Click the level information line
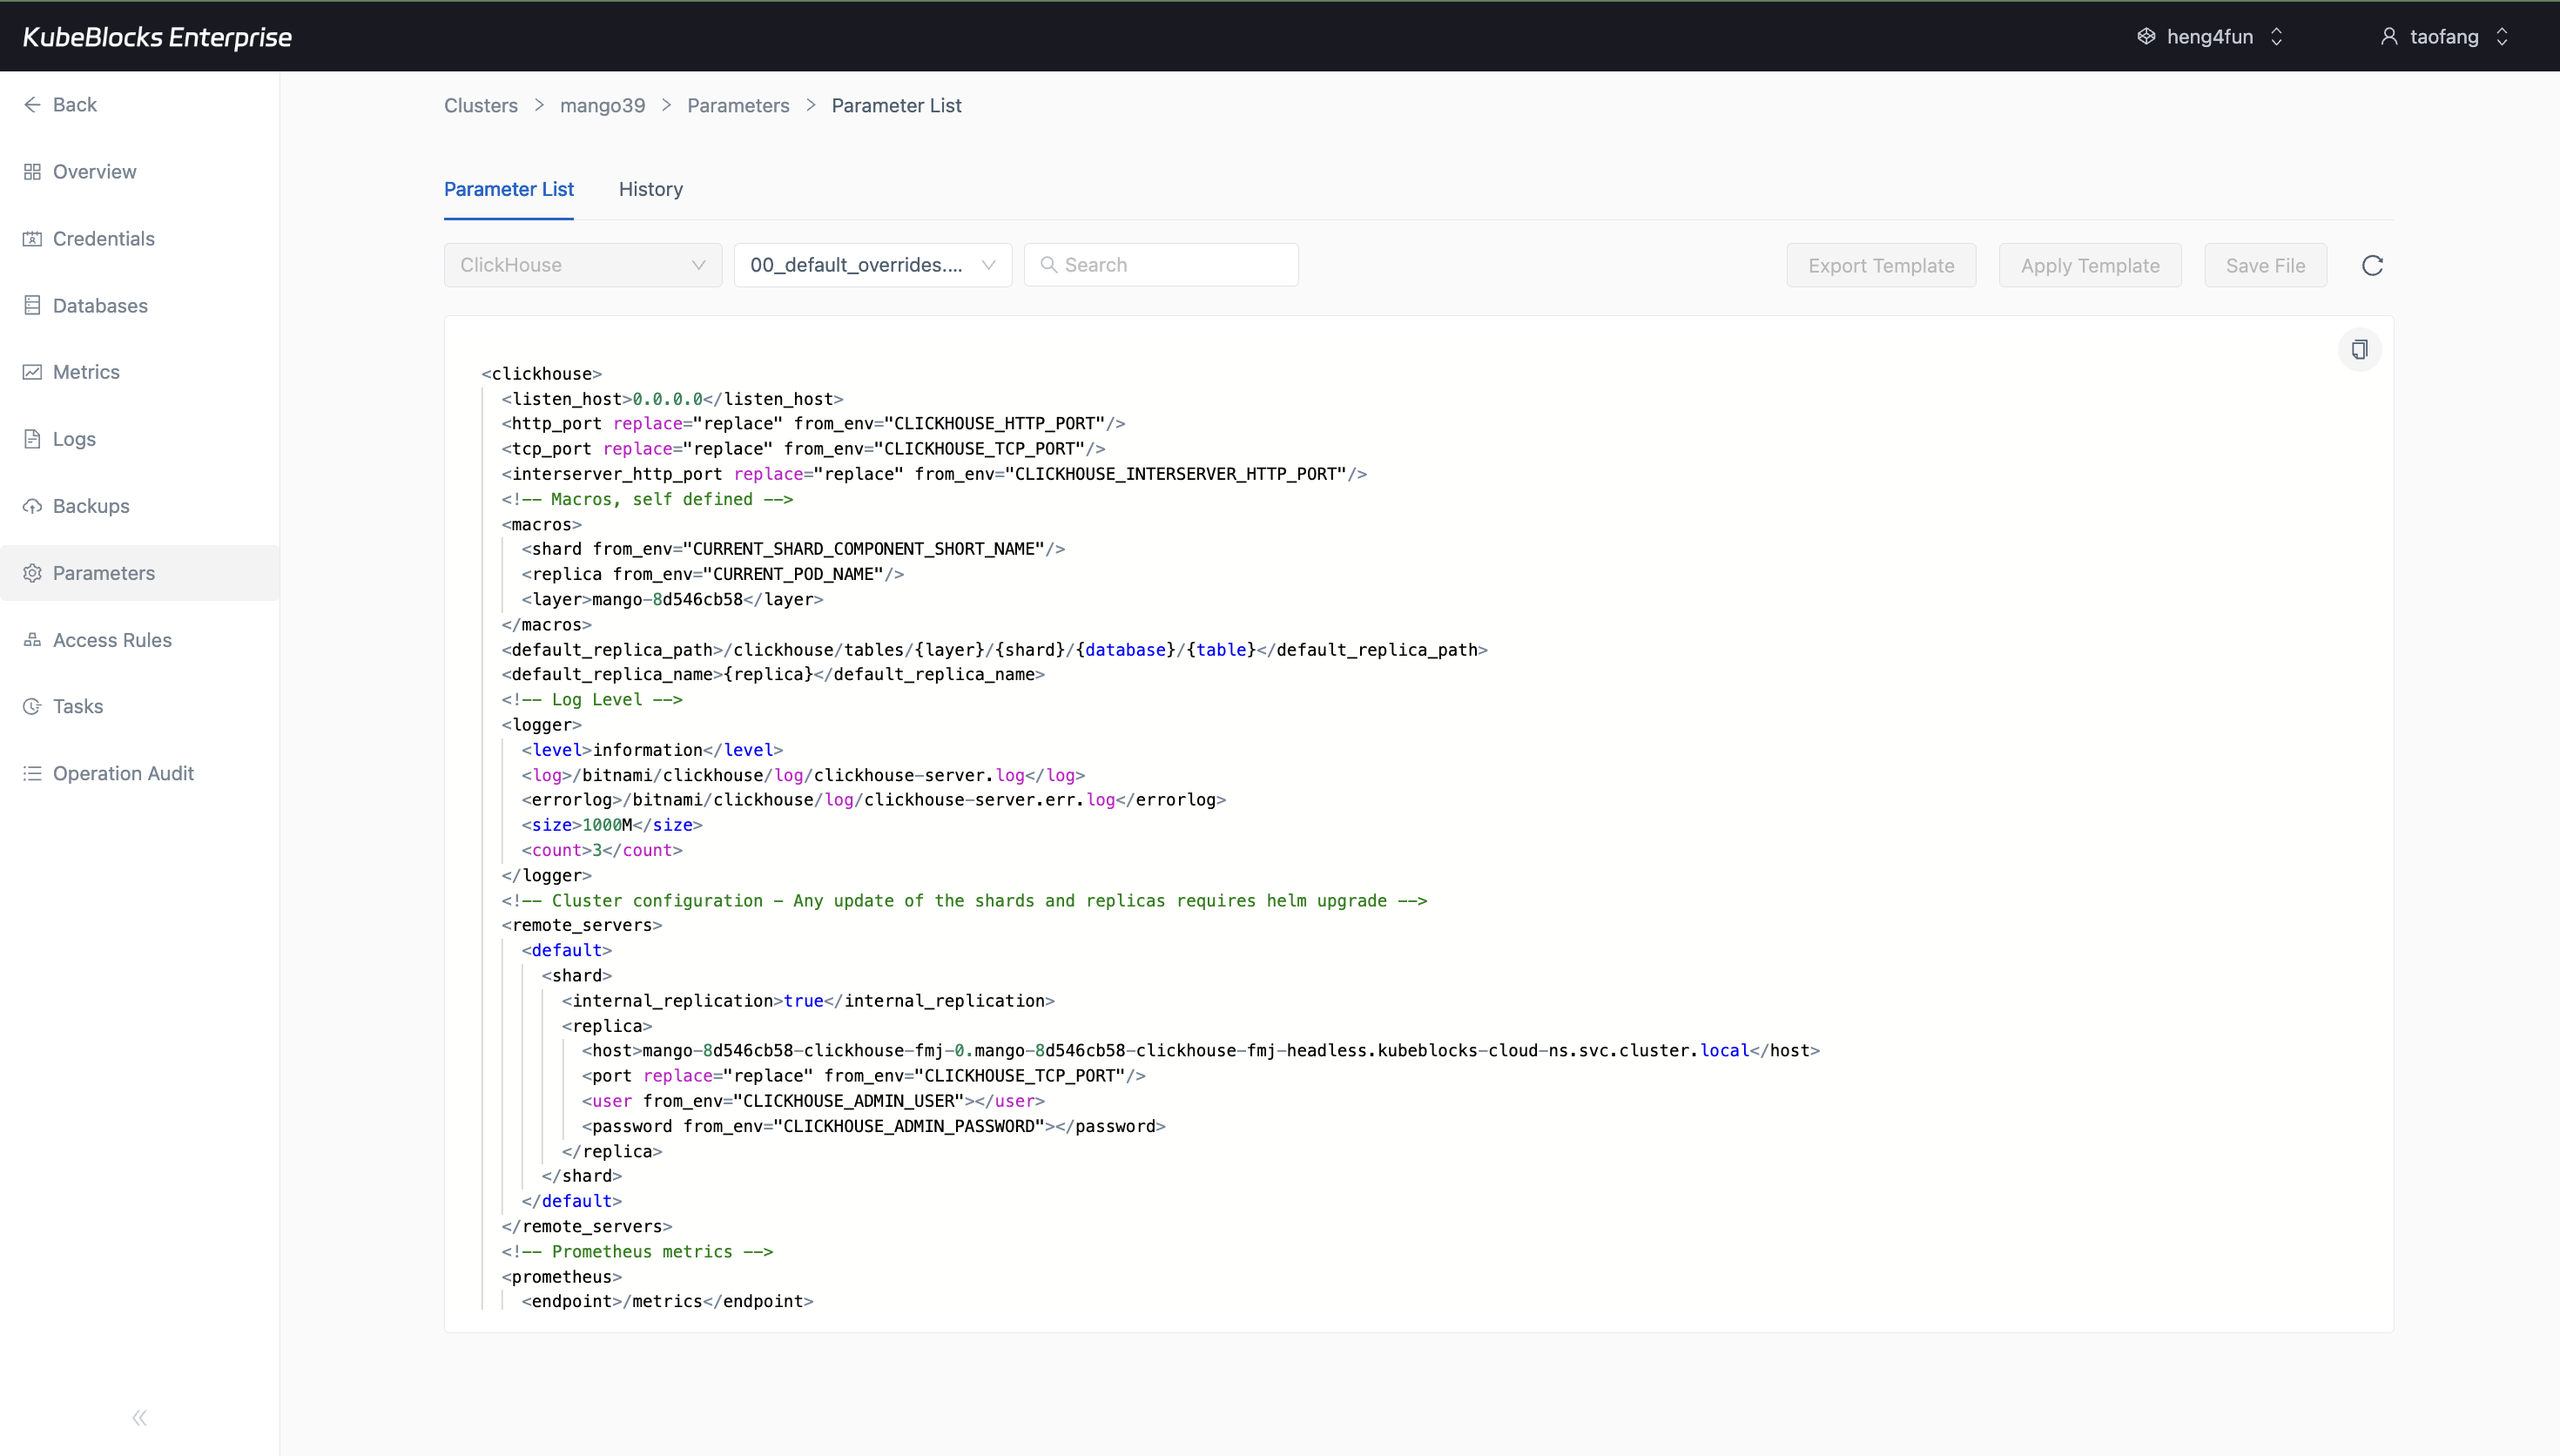 click(651, 750)
